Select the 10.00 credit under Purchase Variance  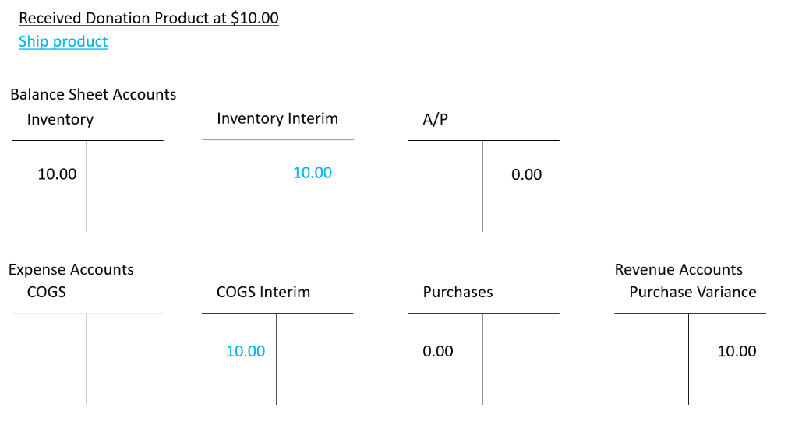tap(737, 352)
